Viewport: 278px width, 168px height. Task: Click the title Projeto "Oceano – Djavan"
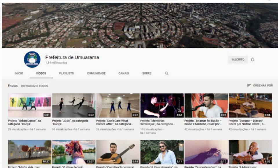(x=247, y=123)
